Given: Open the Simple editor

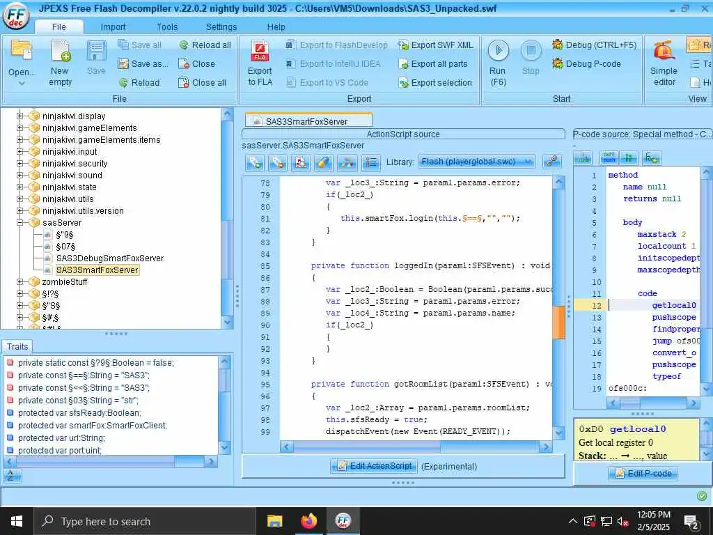Looking at the screenshot, I should (664, 63).
